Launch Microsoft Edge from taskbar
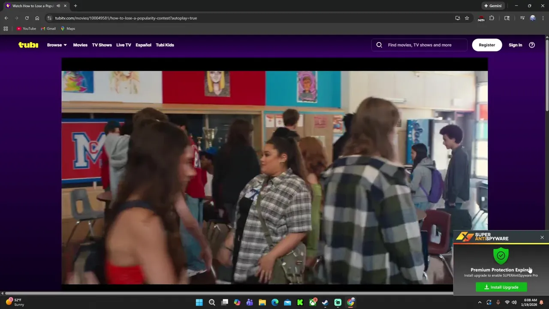Viewport: 549px width, 309px height. pos(275,302)
